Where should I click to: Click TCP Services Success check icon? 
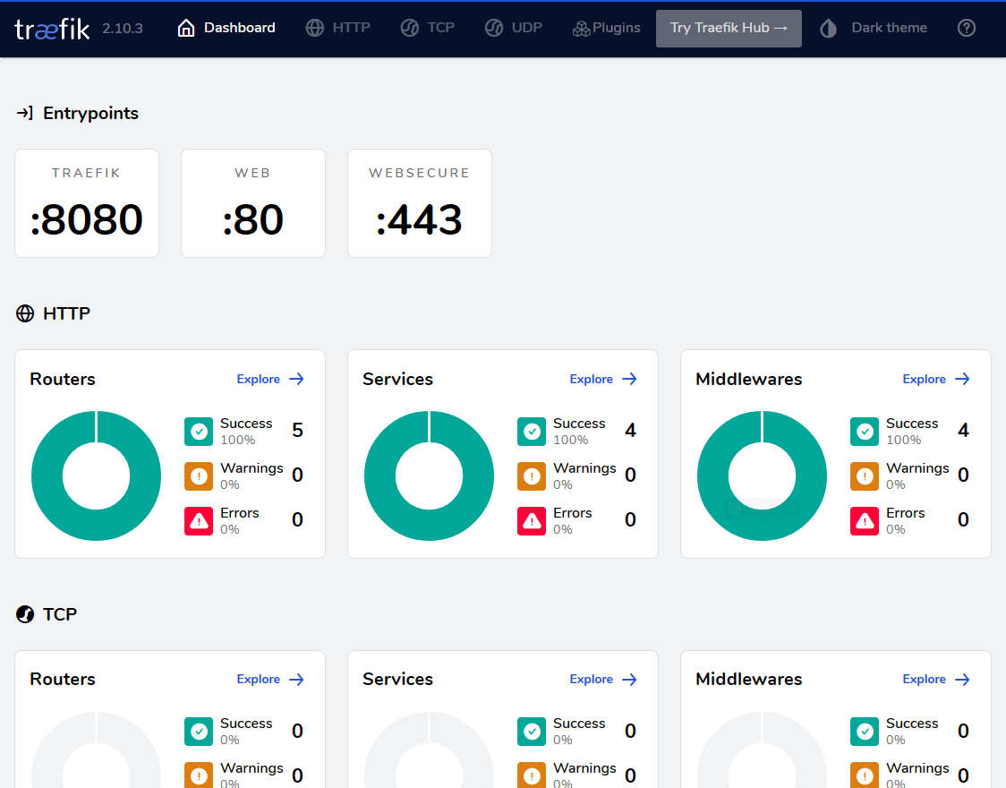coord(532,732)
